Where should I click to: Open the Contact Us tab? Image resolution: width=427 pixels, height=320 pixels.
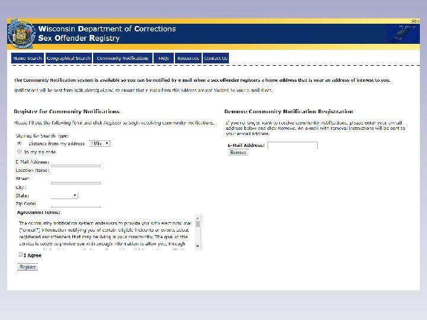tap(216, 58)
